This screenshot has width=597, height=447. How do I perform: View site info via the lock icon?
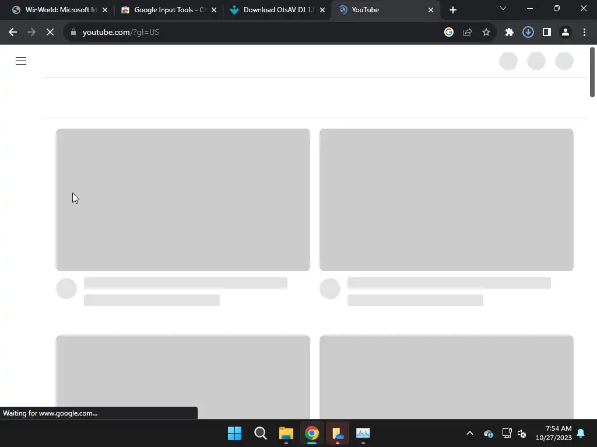pyautogui.click(x=73, y=33)
